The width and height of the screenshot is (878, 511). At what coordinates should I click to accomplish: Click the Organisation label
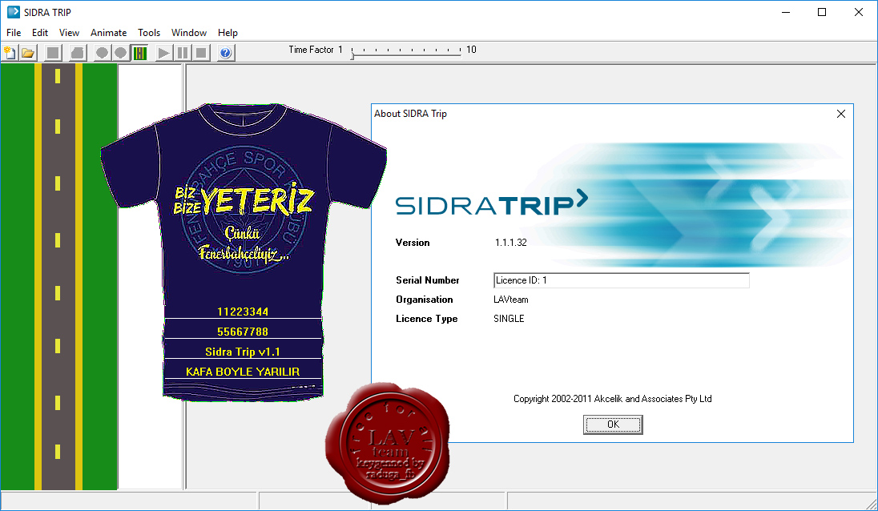pyautogui.click(x=425, y=300)
